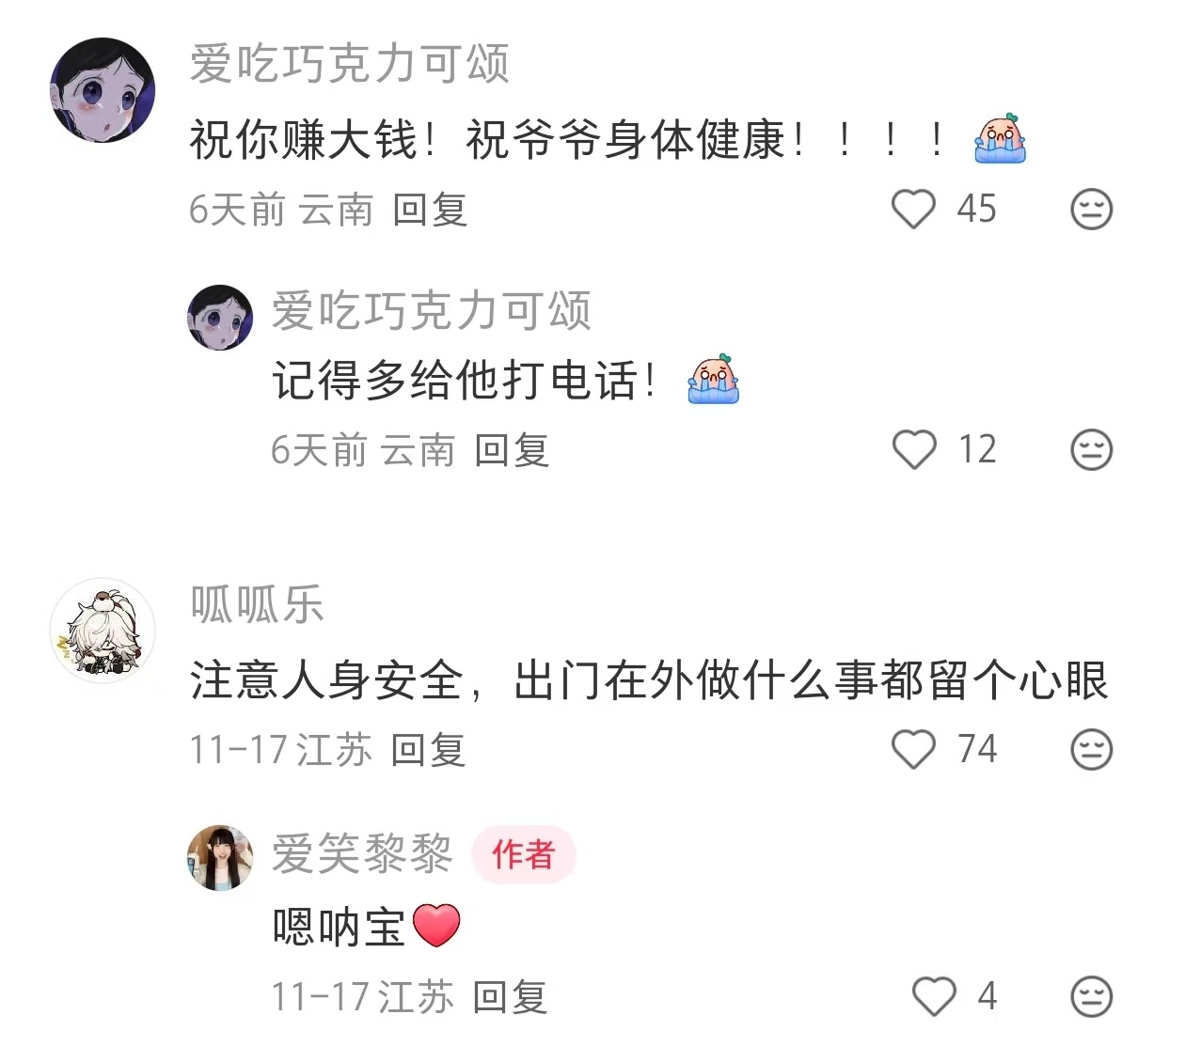Open 爱笑黎黎's profile avatar
Screen dimensions: 1185x1046
[x=220, y=858]
